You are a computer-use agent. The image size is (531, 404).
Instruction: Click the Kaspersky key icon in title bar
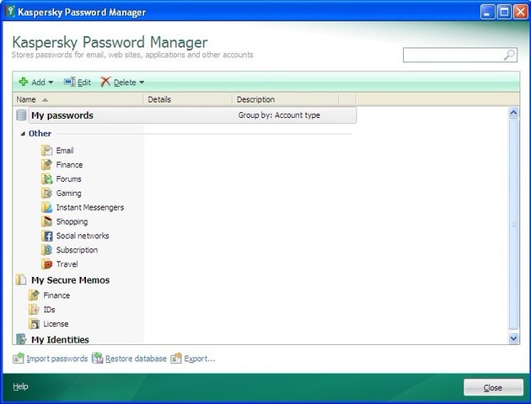tap(10, 11)
